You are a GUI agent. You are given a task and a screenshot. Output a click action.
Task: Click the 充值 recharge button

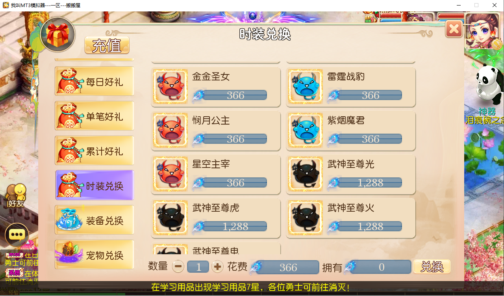point(107,45)
